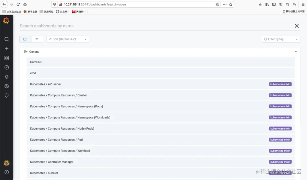The width and height of the screenshot is (307, 180).
Task: Switch to the folder view layout
Action: 25,39
